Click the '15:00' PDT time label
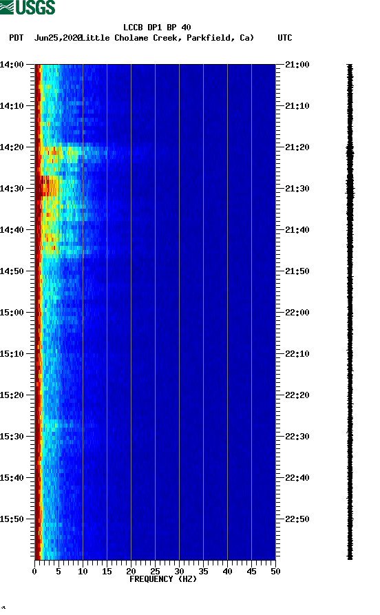The width and height of the screenshot is (380, 615). tap(12, 312)
